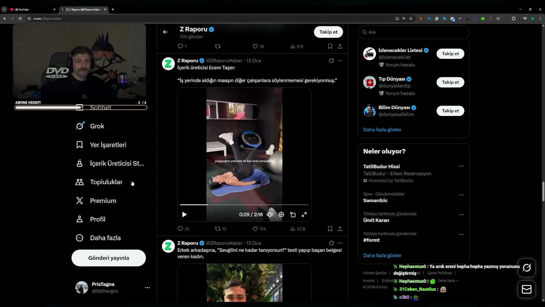View analytics 6 B of top post
The width and height of the screenshot is (545, 307).
coord(296,46)
